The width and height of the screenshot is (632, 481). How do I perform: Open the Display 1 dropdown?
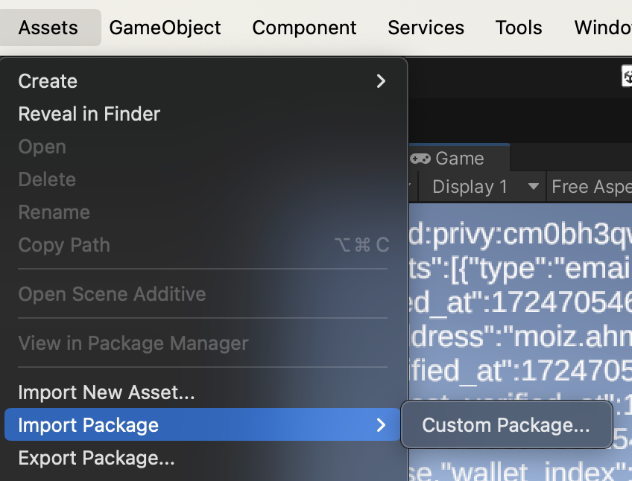[482, 187]
